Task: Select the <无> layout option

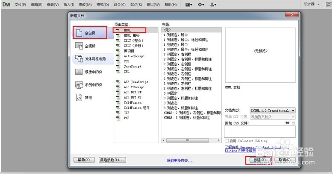Action: coord(191,30)
